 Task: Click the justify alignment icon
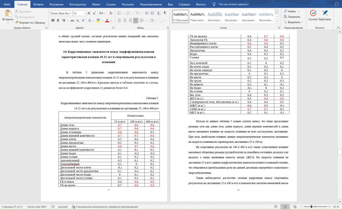point(136,20)
